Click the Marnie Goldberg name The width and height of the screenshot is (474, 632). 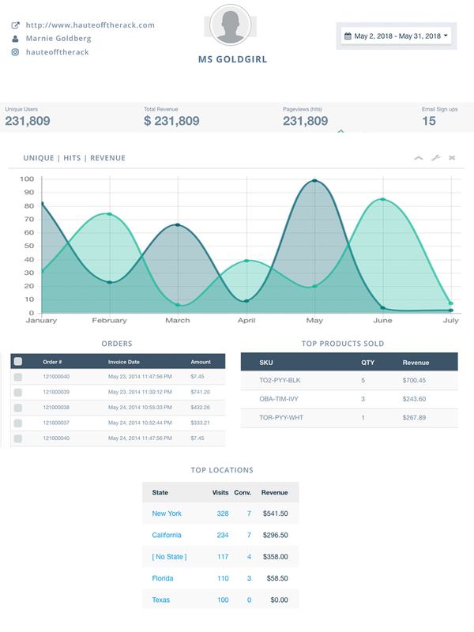[58, 39]
